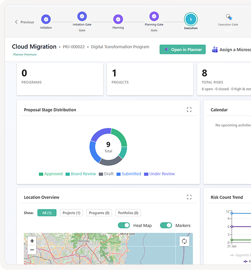Click the blue Submitted donut segment
This screenshot has width=251, height=270.
click(94, 152)
